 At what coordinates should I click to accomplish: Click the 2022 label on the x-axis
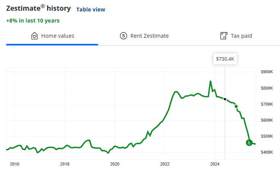click(x=164, y=164)
